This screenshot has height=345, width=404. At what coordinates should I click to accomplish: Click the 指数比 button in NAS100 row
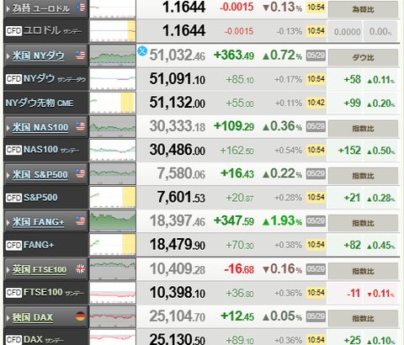point(363,129)
